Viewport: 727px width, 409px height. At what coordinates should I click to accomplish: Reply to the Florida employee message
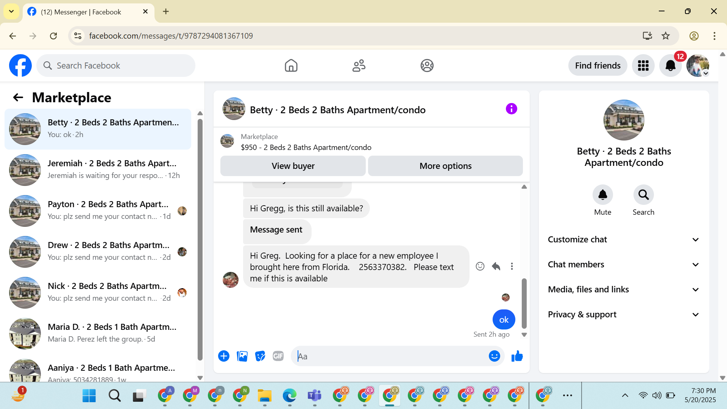pos(496,267)
